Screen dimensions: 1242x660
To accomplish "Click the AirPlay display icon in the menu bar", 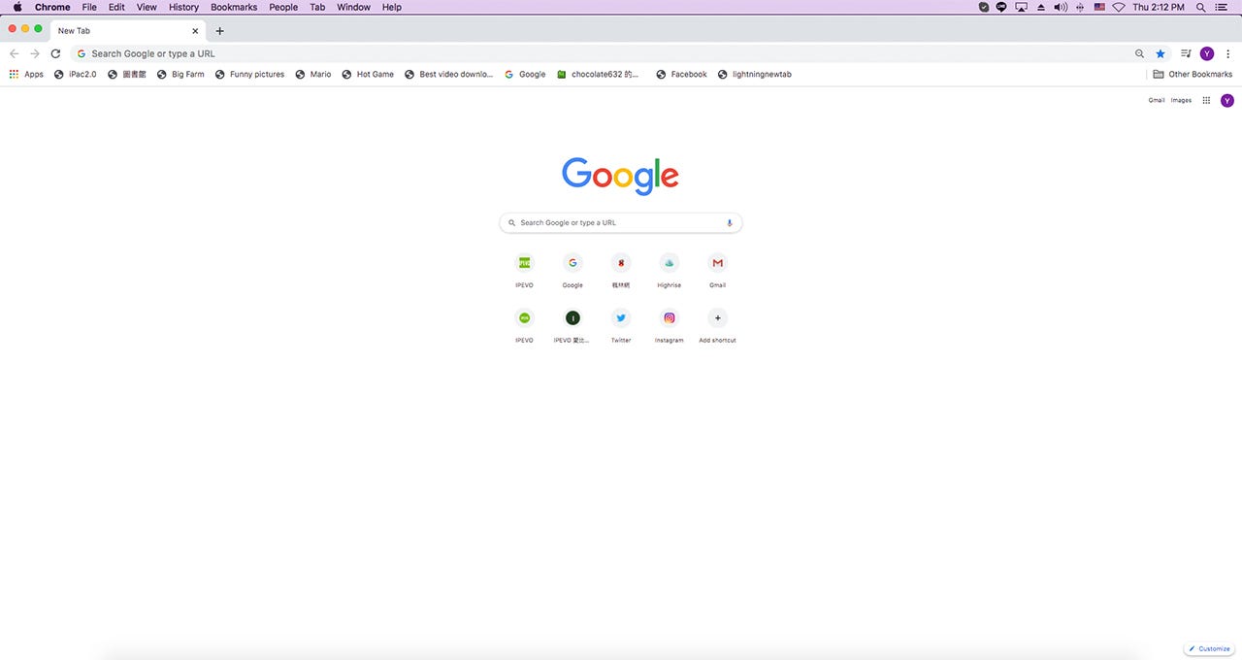I will (x=1022, y=7).
